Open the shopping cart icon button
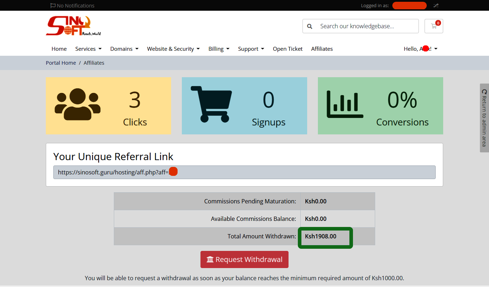The width and height of the screenshot is (489, 287). tap(434, 26)
